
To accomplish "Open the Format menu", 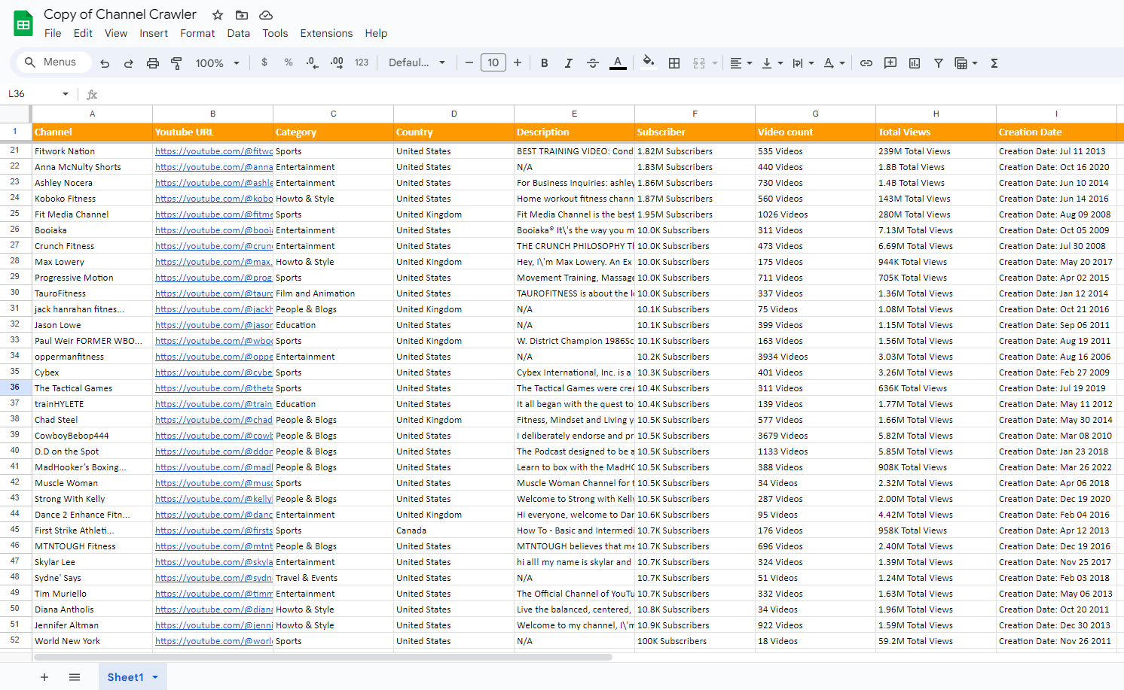I will (x=197, y=33).
